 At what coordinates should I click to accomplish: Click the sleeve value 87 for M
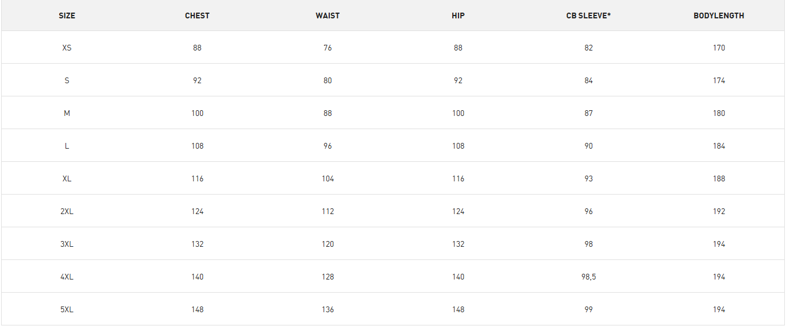(x=588, y=113)
